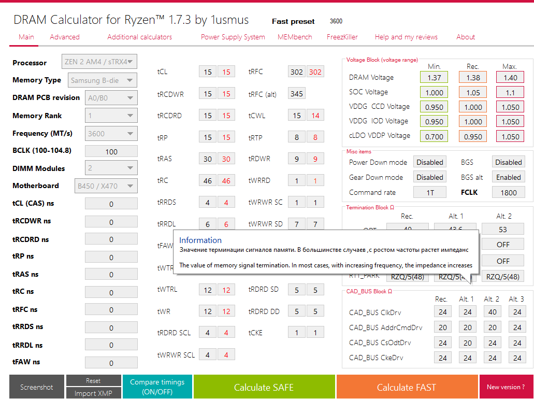Click the black tWRWR SD value 7
Screen dimensions: 534x399
coord(297,224)
